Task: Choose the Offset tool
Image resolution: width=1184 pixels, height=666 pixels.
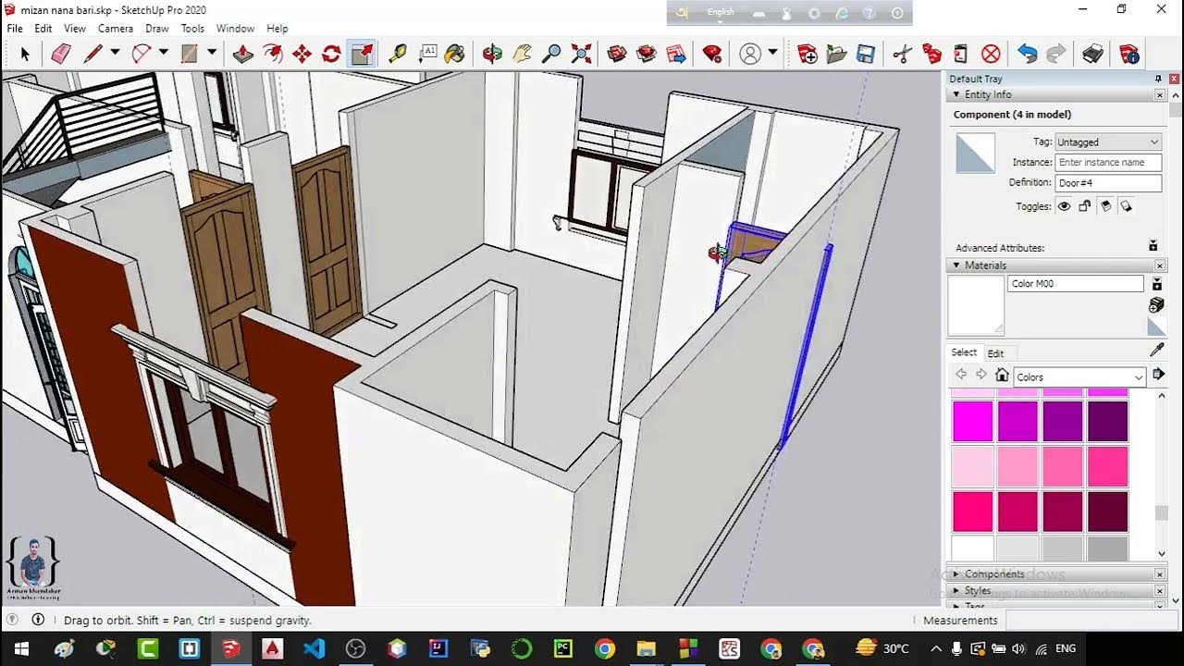Action: point(273,54)
